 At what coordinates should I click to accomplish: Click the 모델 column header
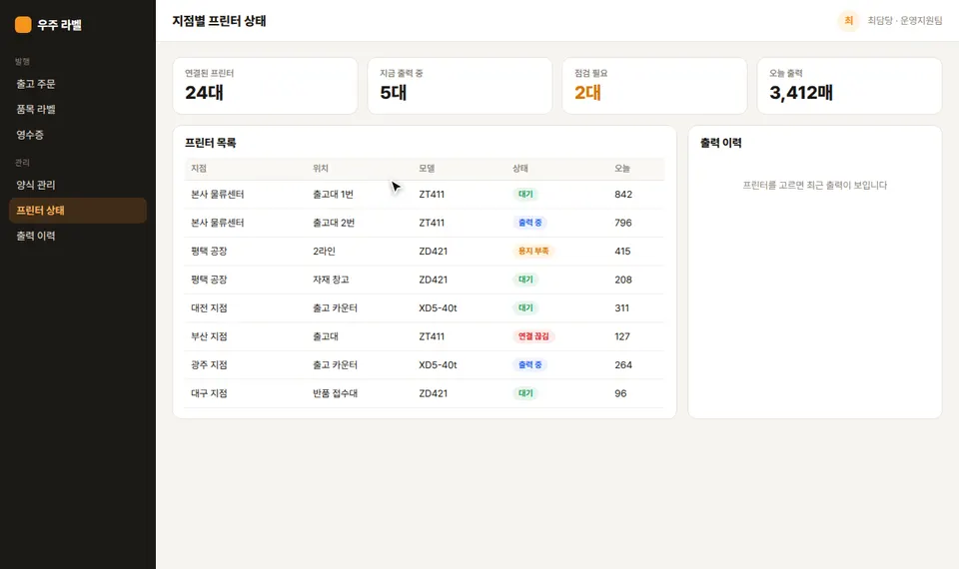(427, 168)
